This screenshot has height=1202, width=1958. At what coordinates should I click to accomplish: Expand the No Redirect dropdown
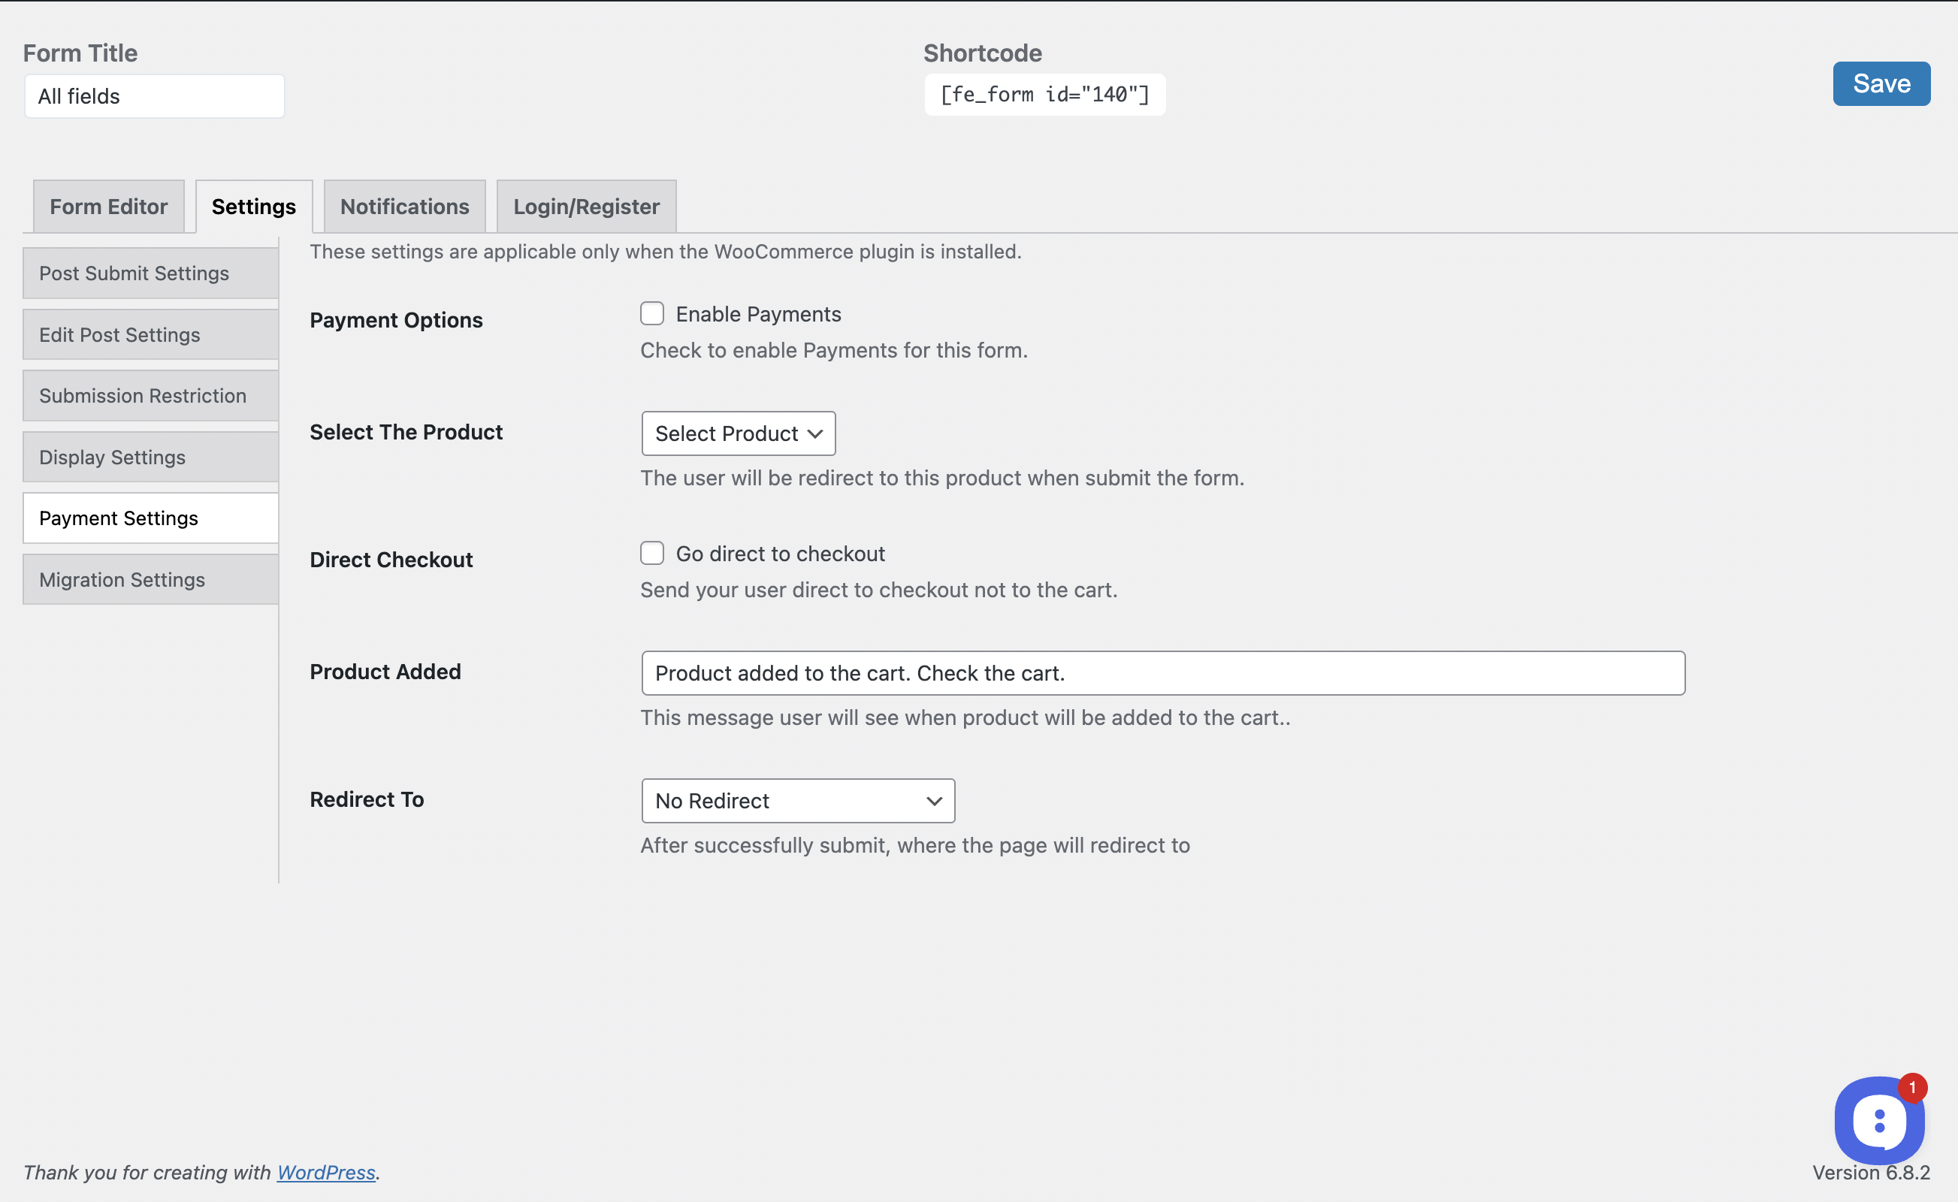(798, 801)
